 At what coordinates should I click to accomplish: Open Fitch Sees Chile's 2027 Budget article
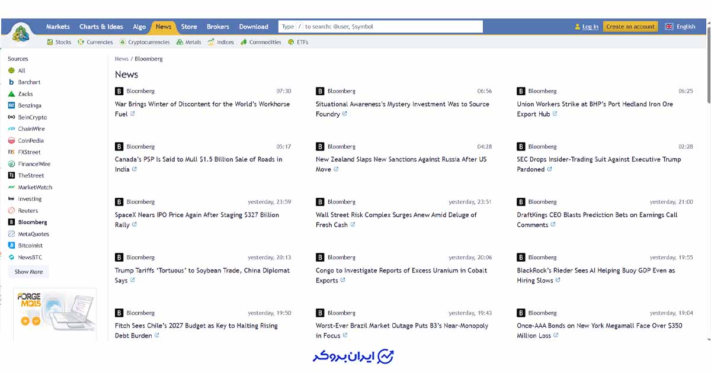(196, 330)
